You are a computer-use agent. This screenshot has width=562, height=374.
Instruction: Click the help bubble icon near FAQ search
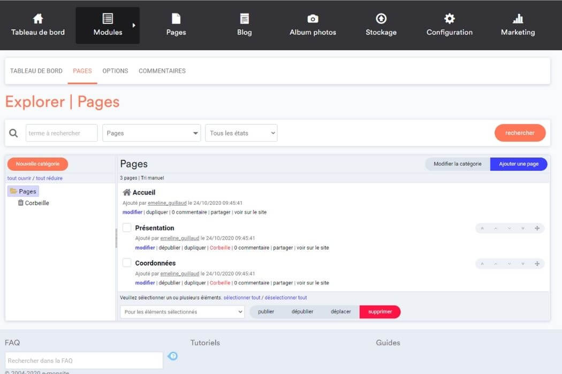(x=172, y=356)
